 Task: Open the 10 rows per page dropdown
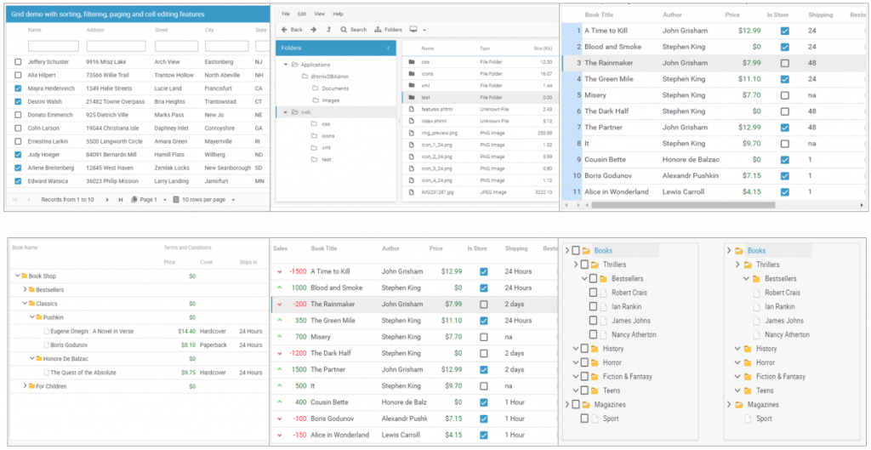233,200
